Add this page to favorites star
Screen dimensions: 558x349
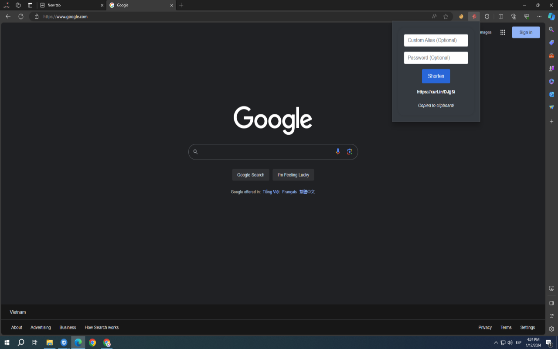446,17
